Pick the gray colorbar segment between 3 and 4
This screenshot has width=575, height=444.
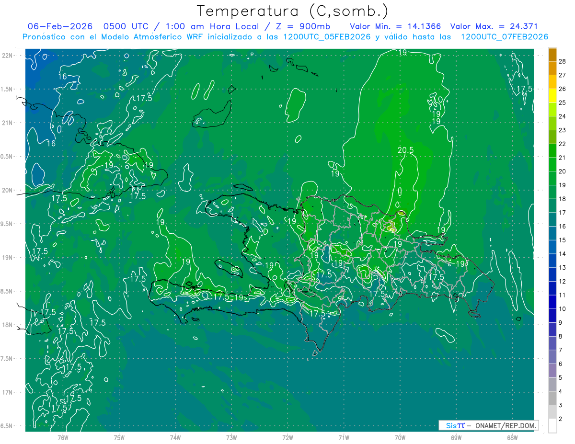coord(552,398)
